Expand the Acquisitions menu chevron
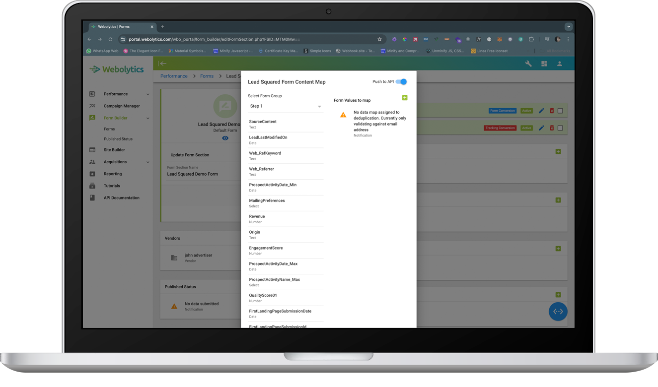Image resolution: width=658 pixels, height=387 pixels. pyautogui.click(x=148, y=162)
